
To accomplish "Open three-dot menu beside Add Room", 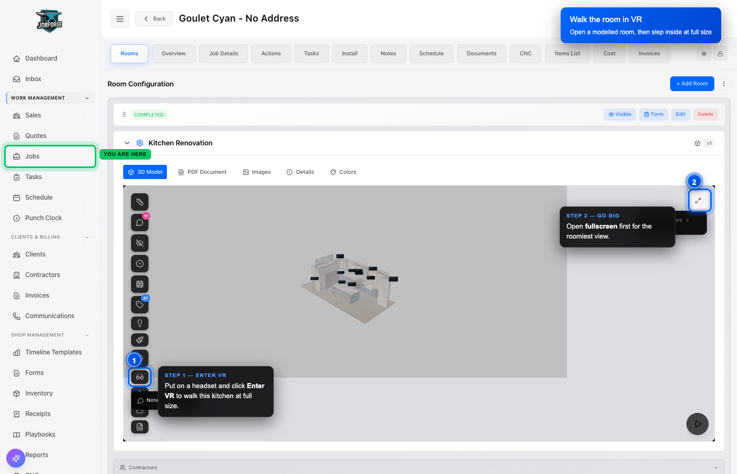I will pos(724,84).
